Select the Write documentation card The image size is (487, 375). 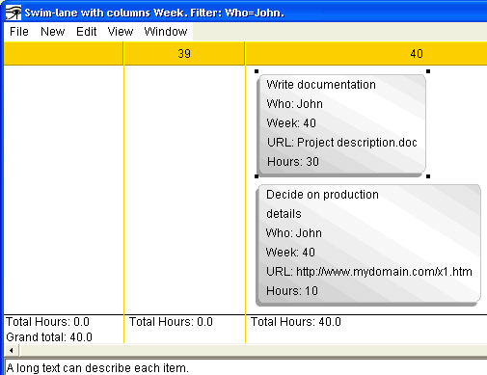tap(341, 125)
